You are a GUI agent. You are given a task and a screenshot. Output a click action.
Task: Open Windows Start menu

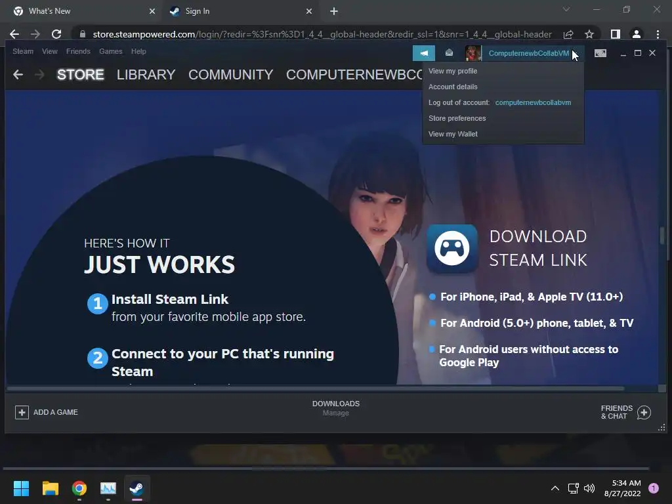[x=21, y=488]
